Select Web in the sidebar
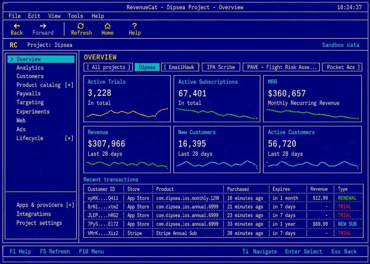 tap(21, 120)
